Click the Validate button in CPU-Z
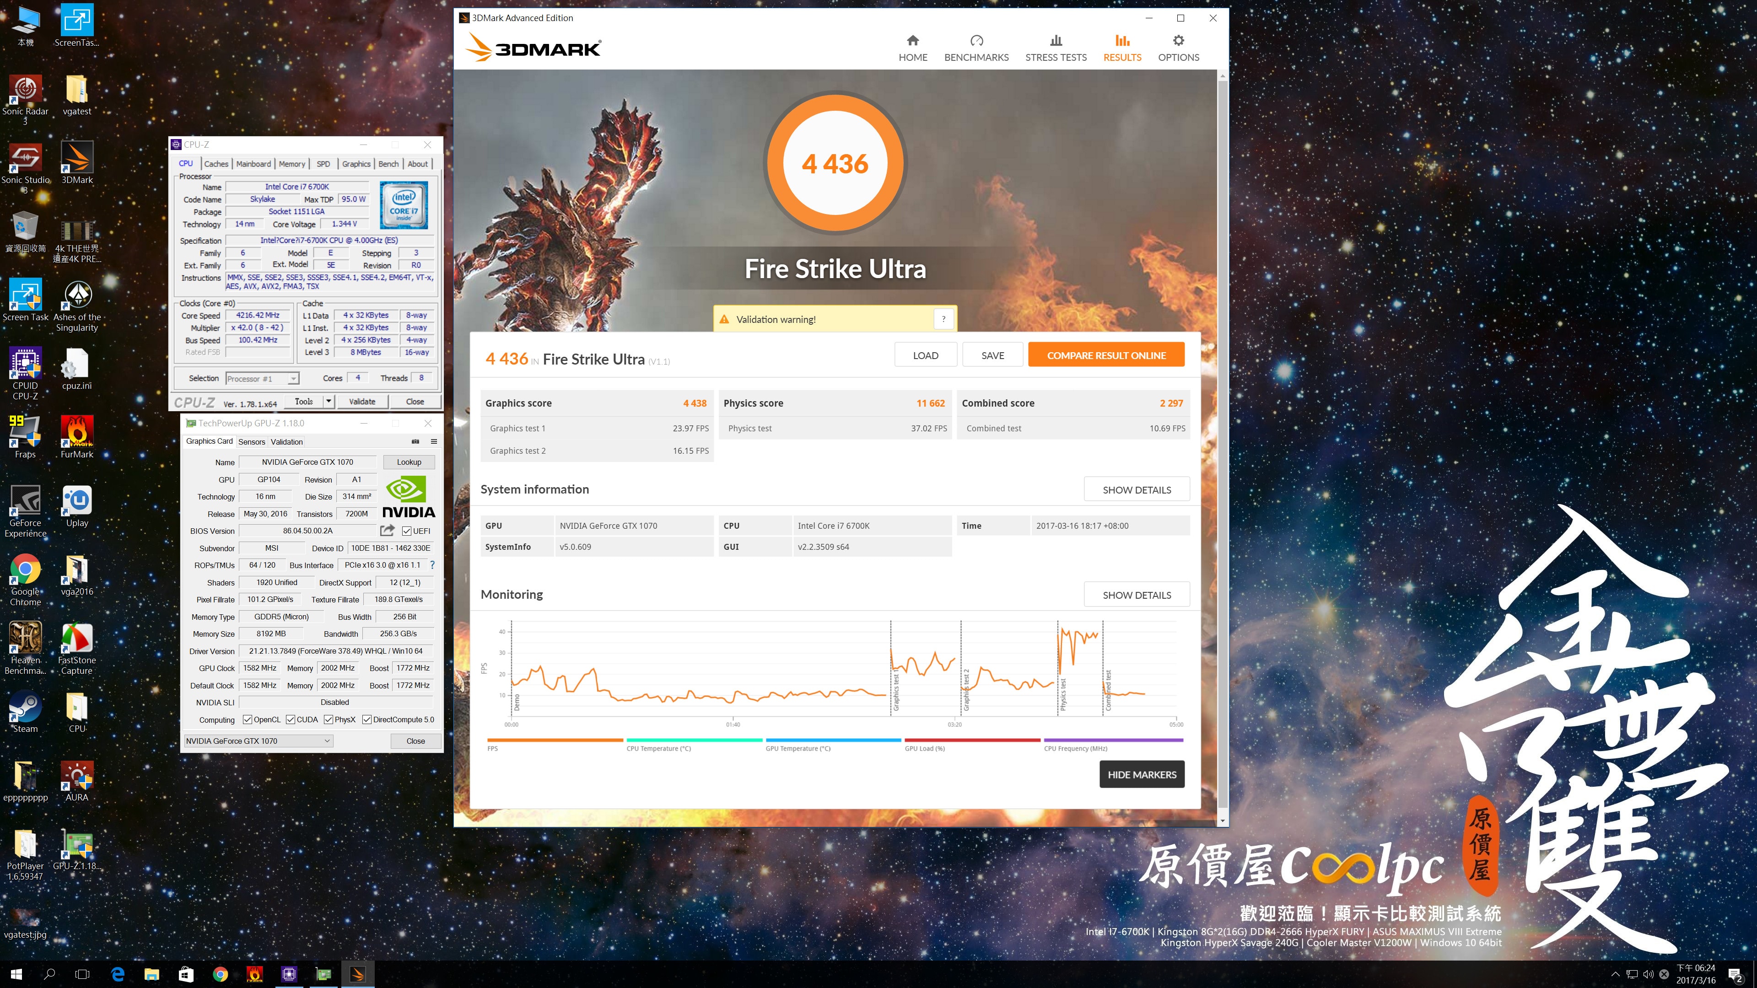The width and height of the screenshot is (1757, 988). pos(362,402)
